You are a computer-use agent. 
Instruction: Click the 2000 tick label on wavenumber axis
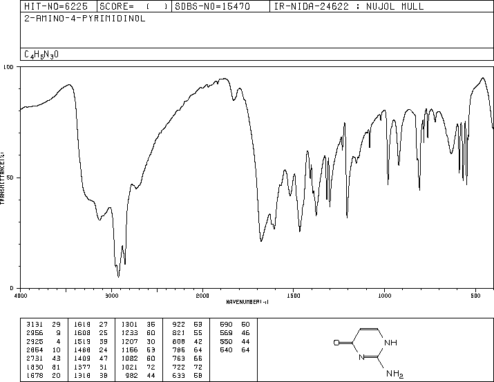point(202,296)
